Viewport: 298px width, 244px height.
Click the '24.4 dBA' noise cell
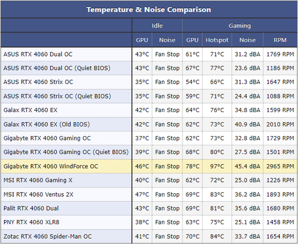(247, 96)
